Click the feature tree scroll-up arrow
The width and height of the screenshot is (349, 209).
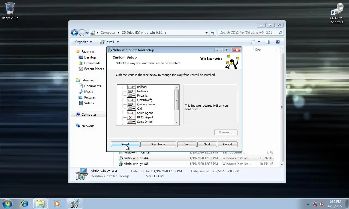[x=177, y=87]
